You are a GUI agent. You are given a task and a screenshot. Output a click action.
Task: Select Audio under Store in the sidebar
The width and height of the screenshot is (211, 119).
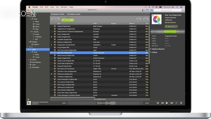click(x=38, y=50)
